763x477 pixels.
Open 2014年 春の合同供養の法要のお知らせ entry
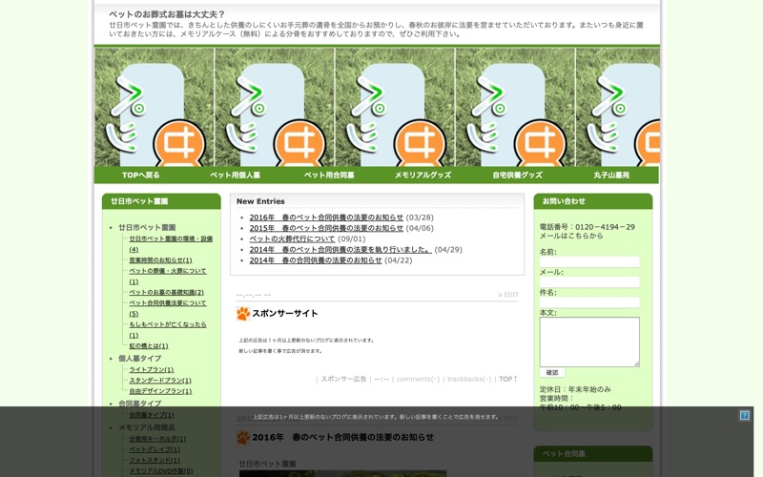coord(316,260)
